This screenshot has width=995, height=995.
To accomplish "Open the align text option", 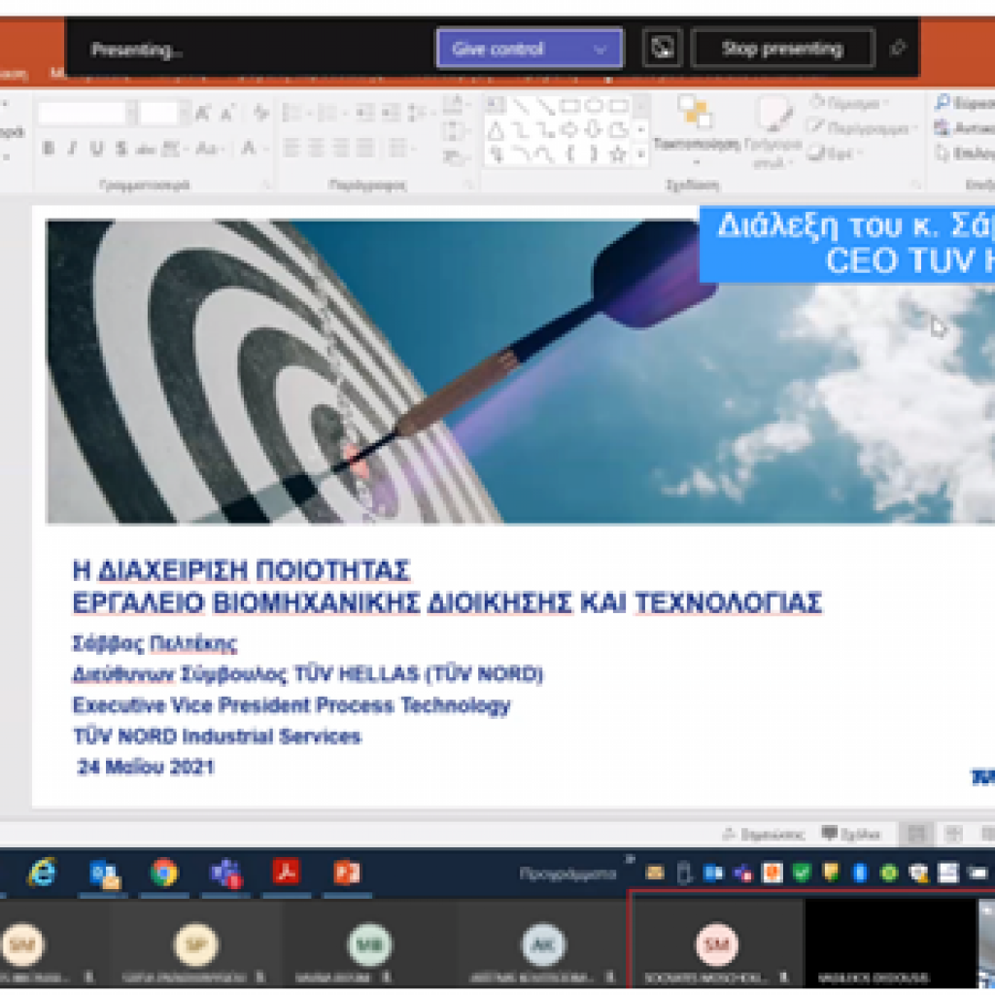I will click(x=455, y=131).
